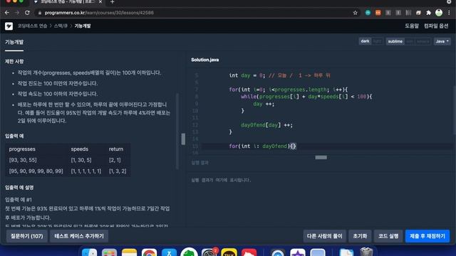Screen dimensions: 456x256
Task: Click the 실행 결과 label
Action: 199,163
